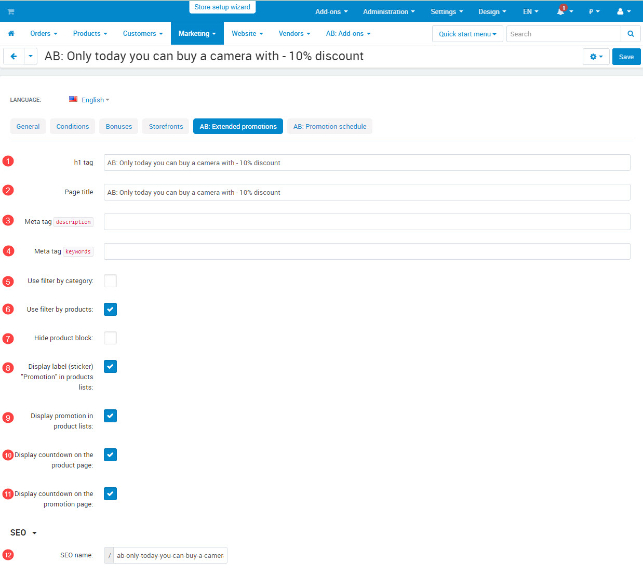Switch to the Conditions tab
643x575 pixels.
coord(72,126)
